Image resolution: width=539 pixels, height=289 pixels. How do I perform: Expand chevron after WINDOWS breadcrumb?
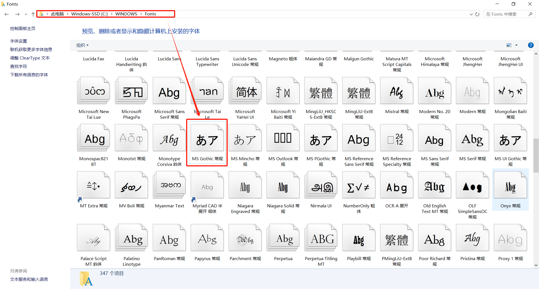click(x=141, y=14)
